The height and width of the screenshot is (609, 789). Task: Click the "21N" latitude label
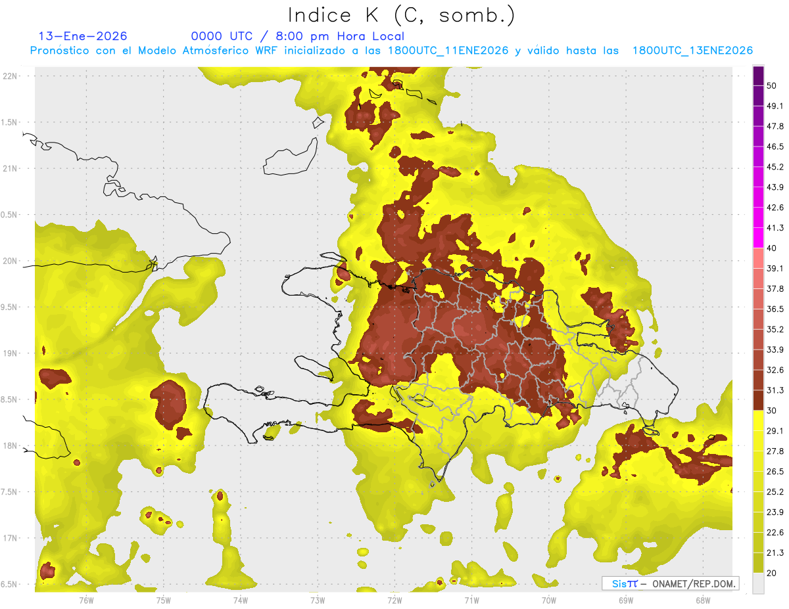point(11,168)
